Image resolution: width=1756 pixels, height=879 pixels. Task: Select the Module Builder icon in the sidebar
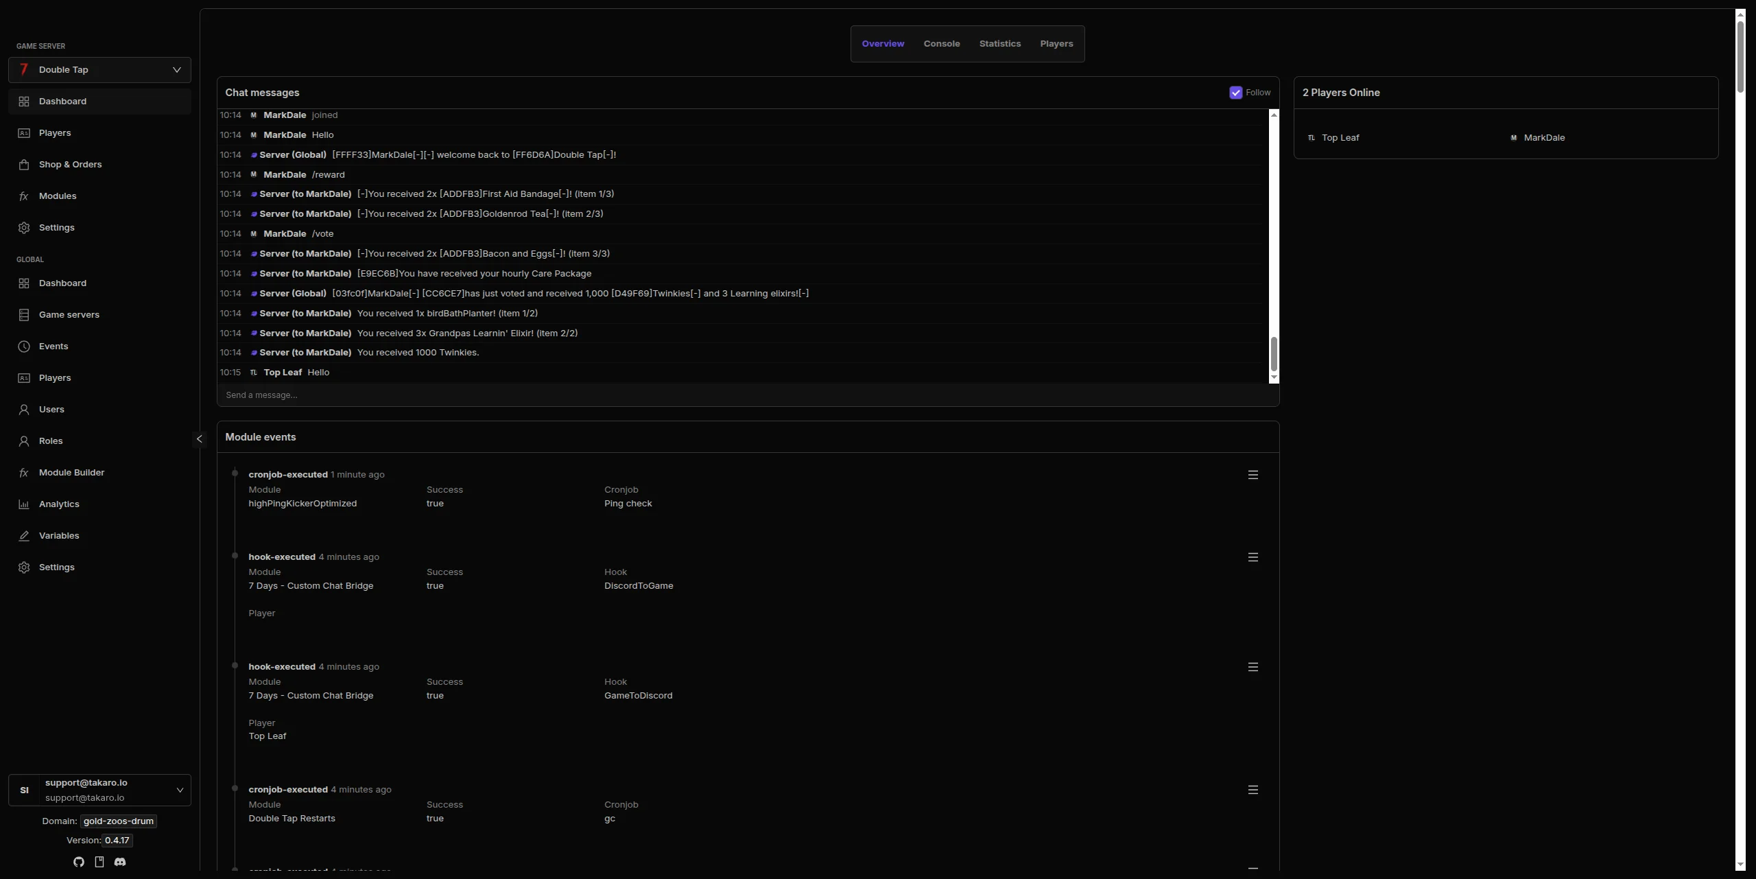24,472
